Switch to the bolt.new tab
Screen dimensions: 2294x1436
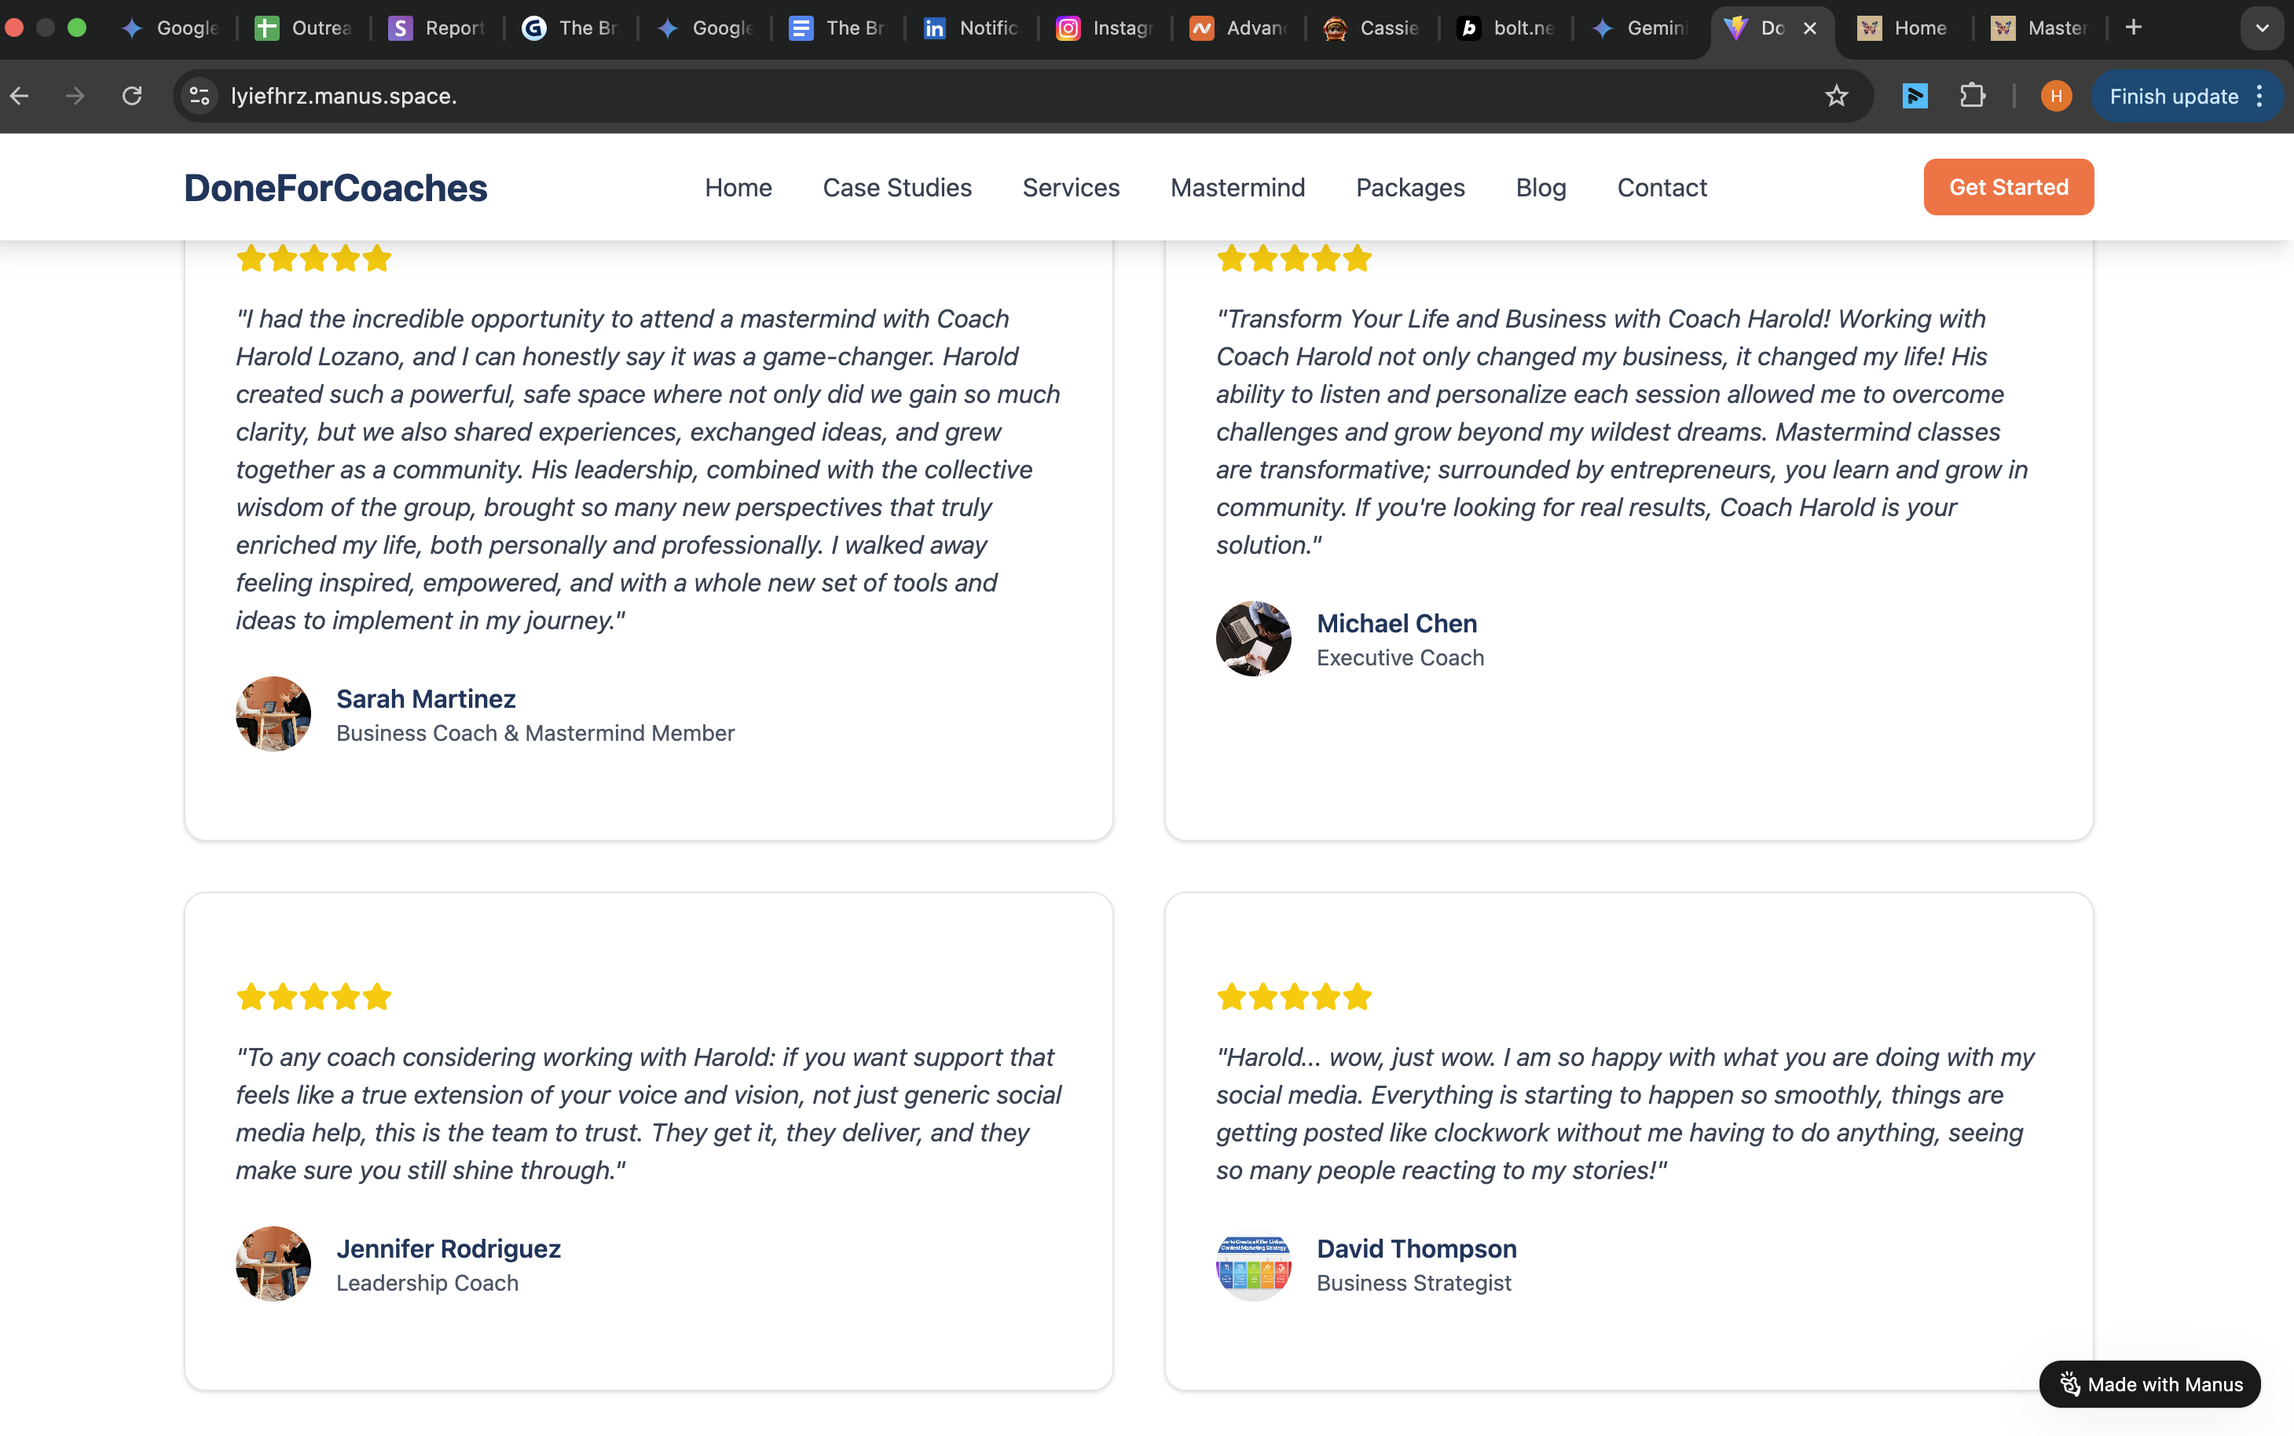(x=1505, y=27)
